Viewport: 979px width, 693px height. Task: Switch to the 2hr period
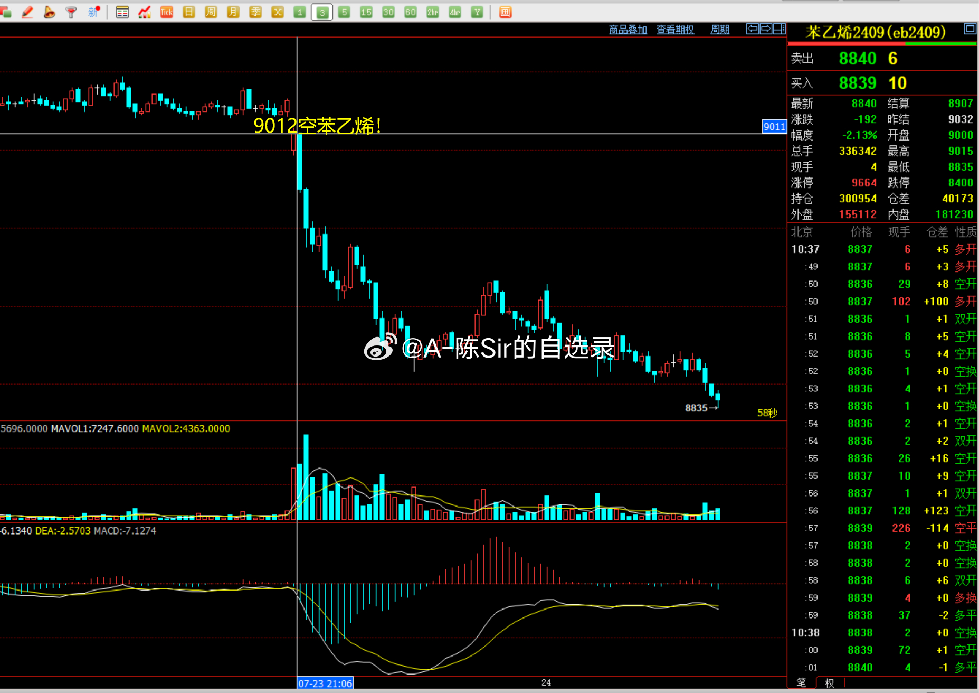(433, 12)
